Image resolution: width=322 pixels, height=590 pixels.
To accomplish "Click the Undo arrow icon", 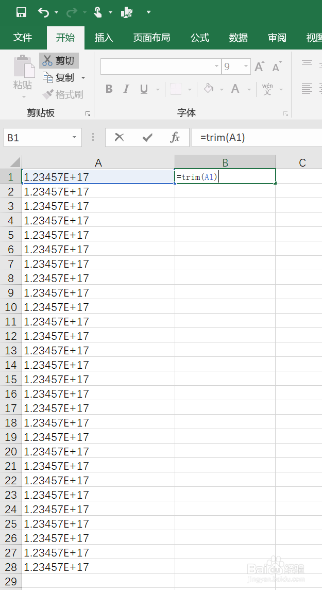I will point(43,12).
